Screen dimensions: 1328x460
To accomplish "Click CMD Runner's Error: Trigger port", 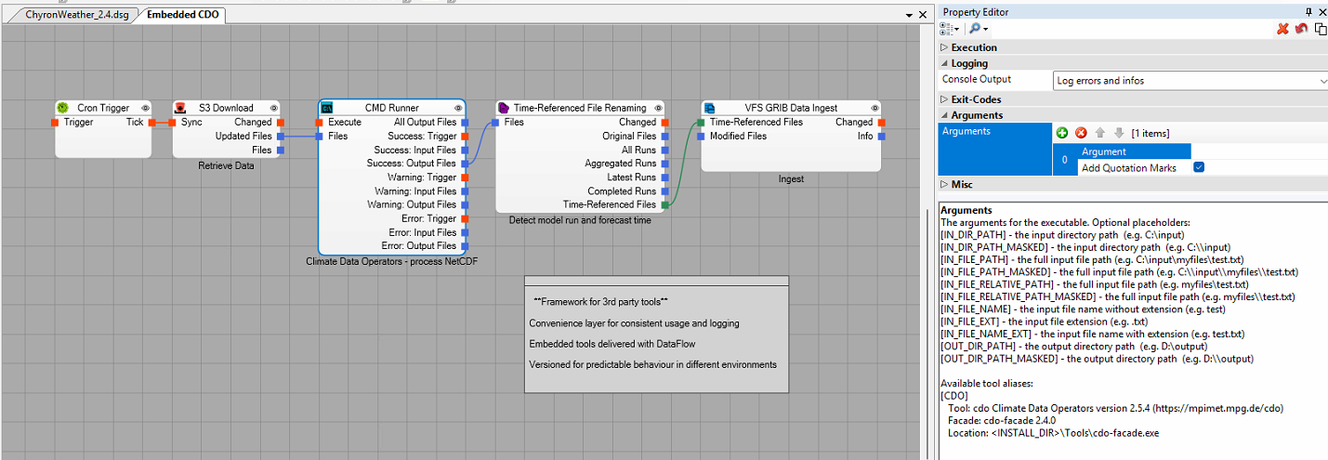I will click(465, 218).
